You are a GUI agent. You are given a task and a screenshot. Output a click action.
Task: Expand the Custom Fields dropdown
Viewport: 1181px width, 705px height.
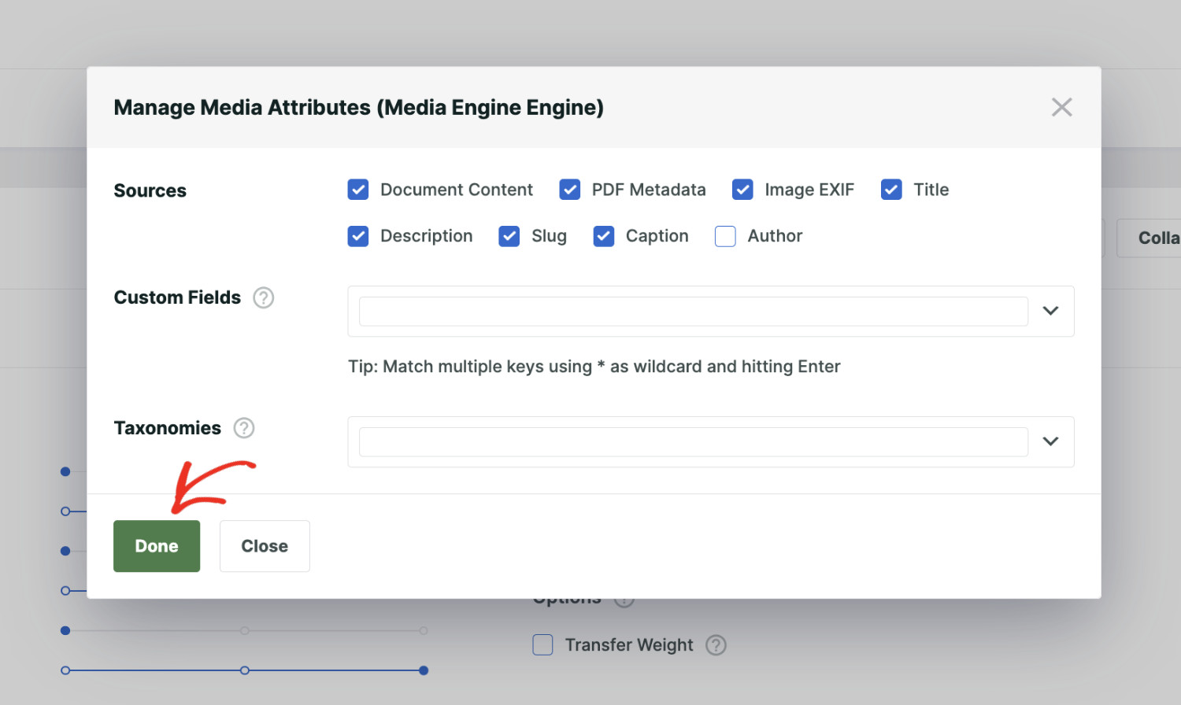point(1050,311)
